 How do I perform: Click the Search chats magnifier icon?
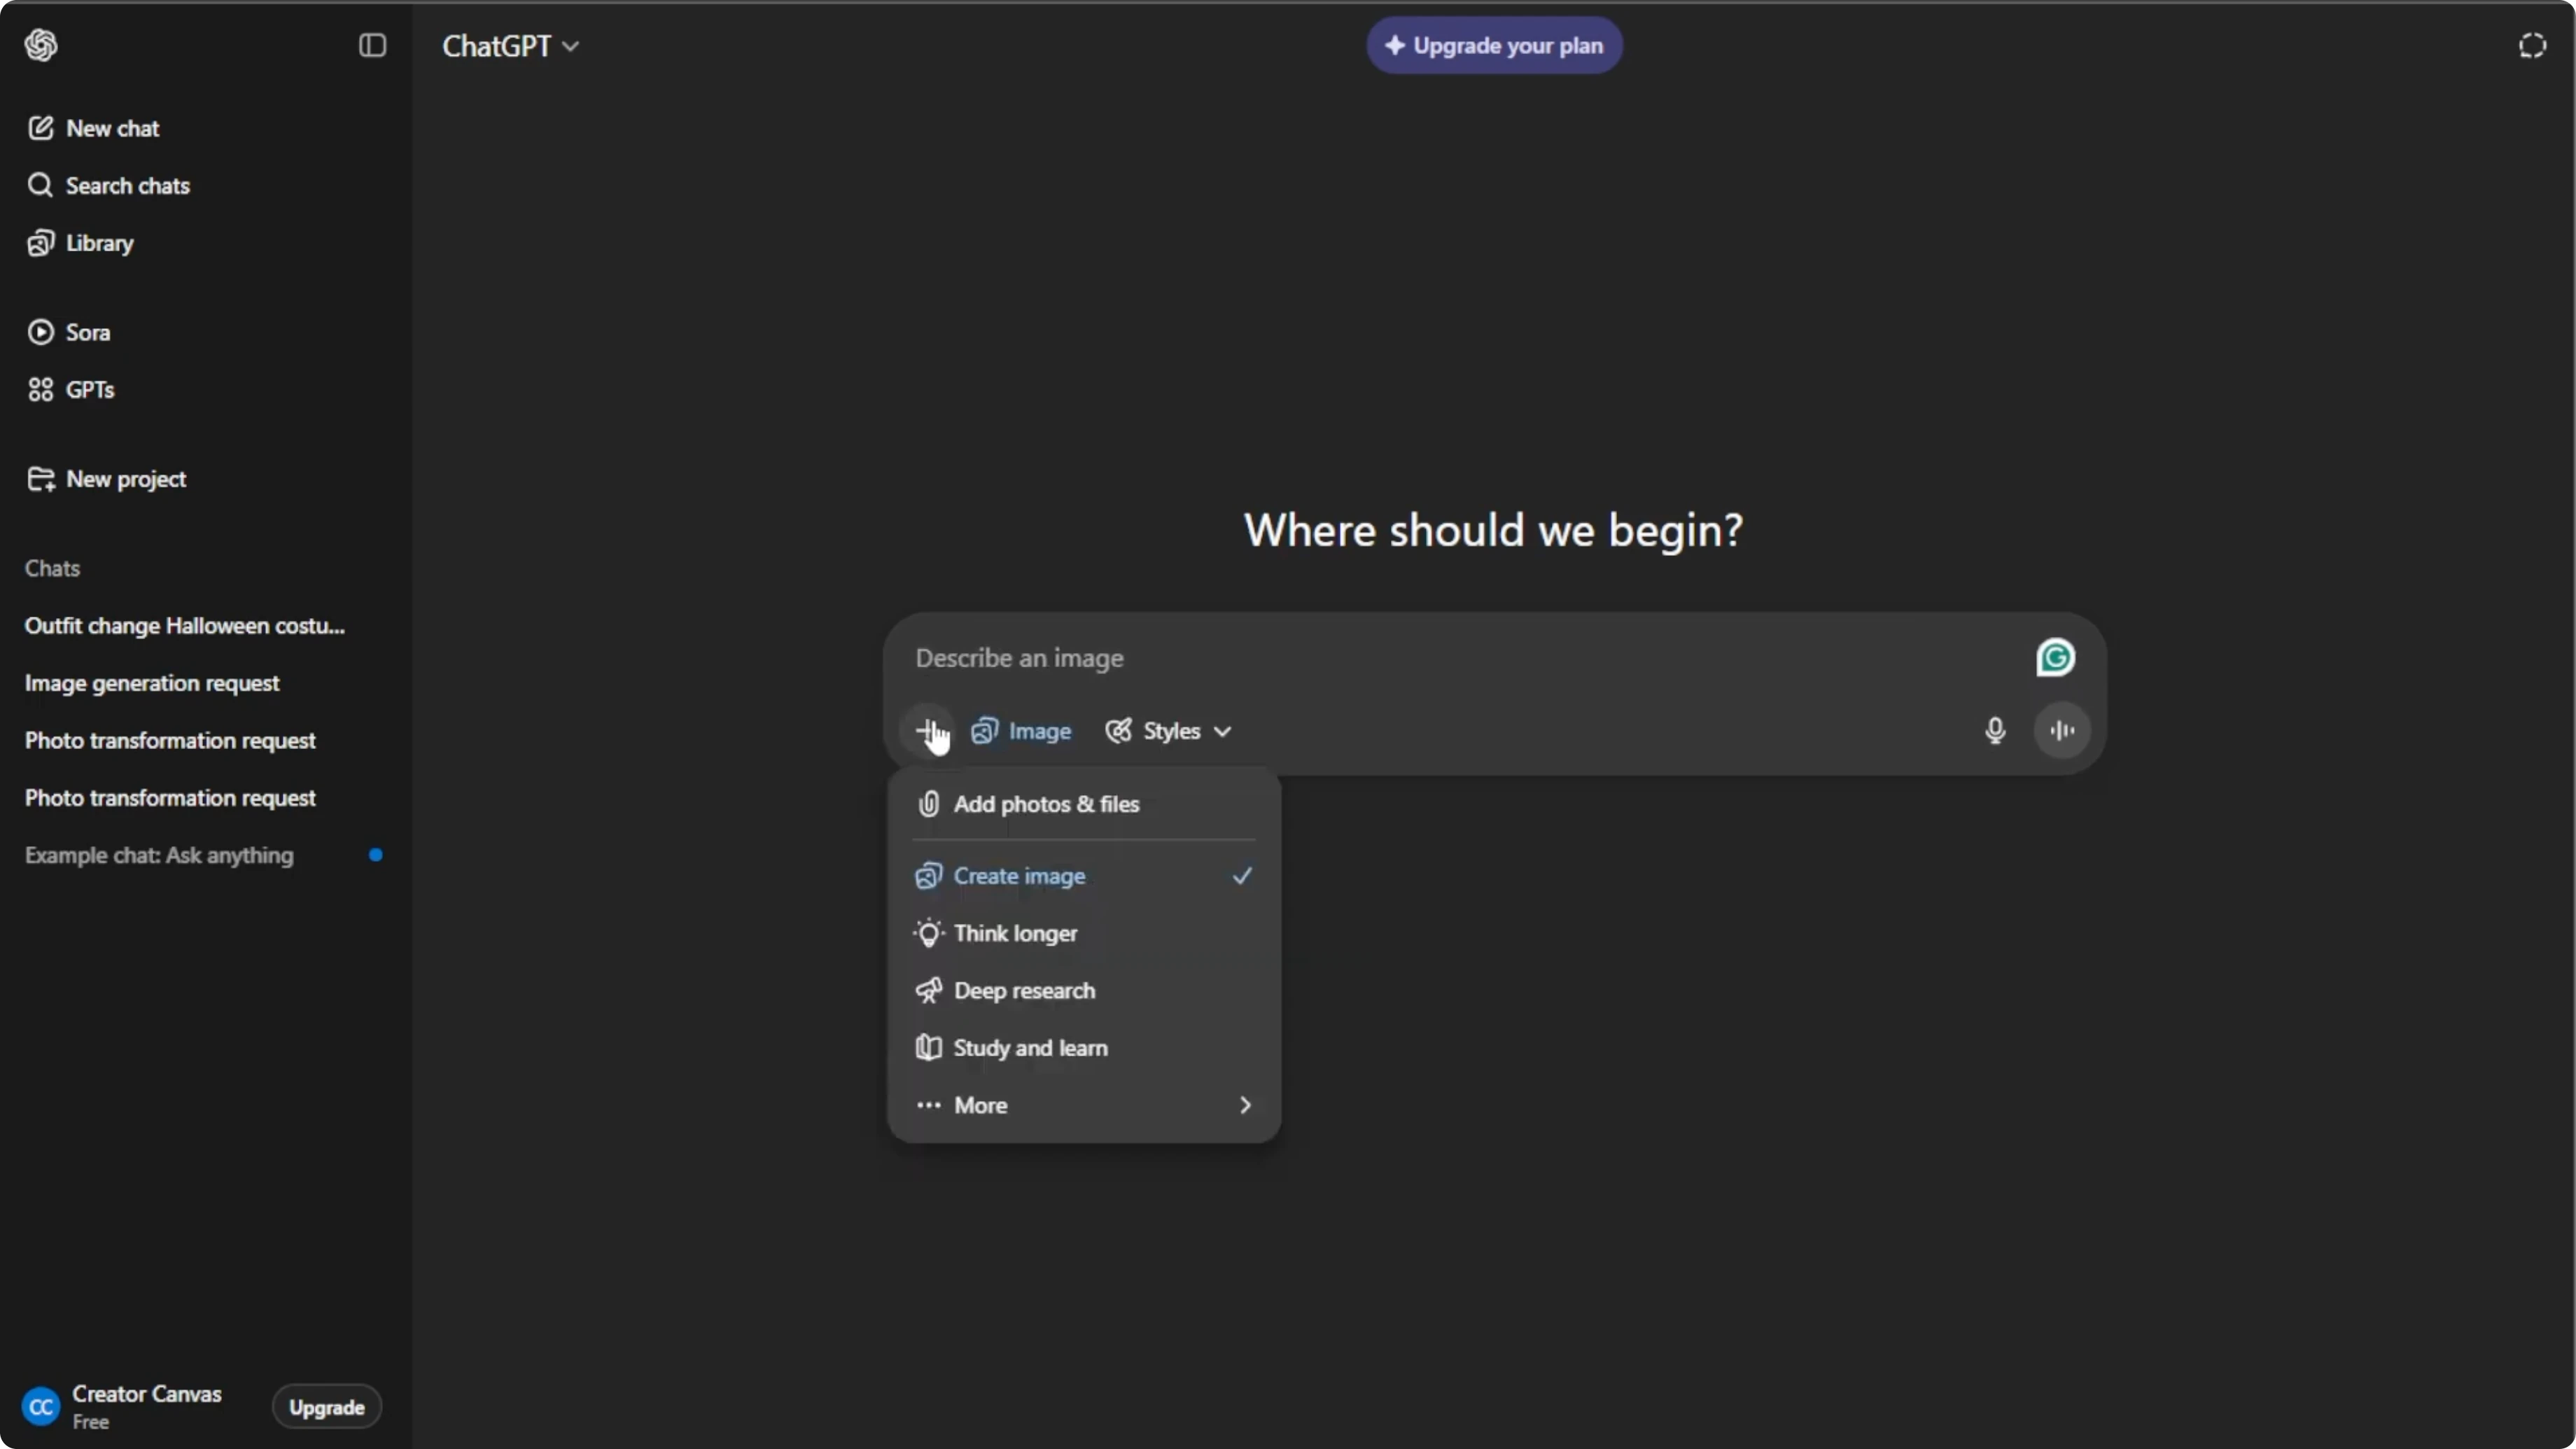40,185
